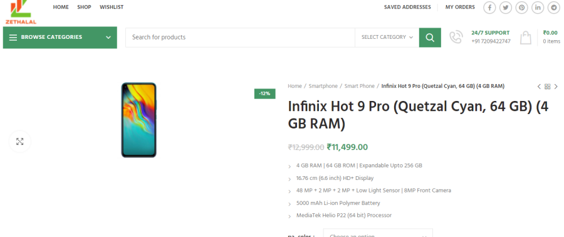Focus the Search for products field

(240, 38)
